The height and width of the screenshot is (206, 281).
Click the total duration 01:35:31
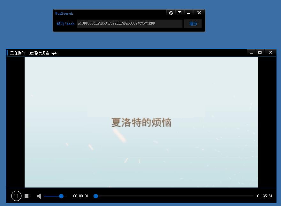tap(265, 196)
